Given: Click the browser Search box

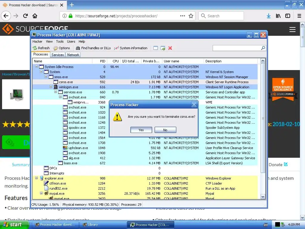Looking at the screenshot, I should [221, 16].
